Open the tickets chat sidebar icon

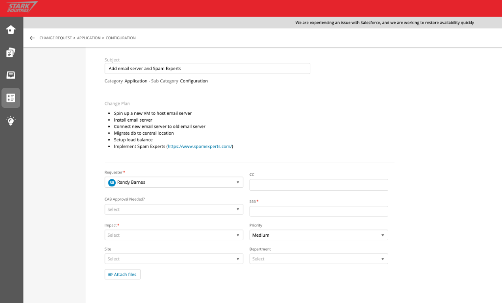(x=11, y=75)
